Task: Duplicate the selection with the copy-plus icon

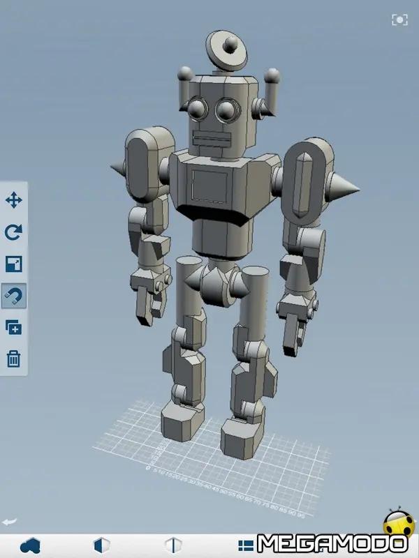Action: 13,327
